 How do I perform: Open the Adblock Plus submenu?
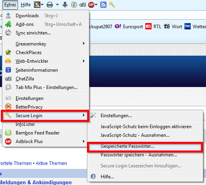[45, 141]
